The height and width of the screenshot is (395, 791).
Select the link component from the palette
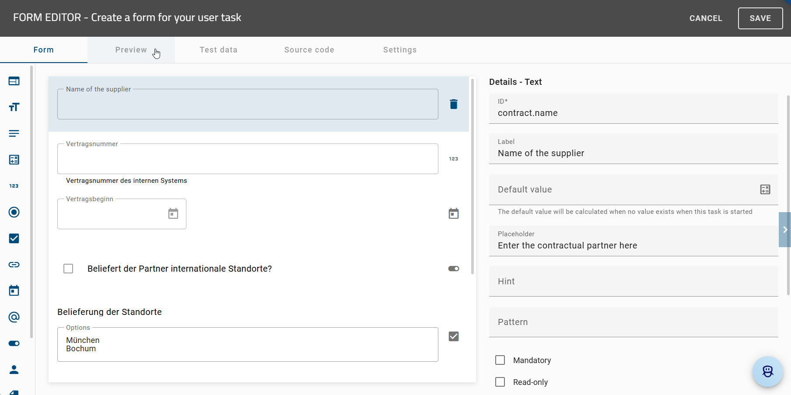tap(14, 265)
